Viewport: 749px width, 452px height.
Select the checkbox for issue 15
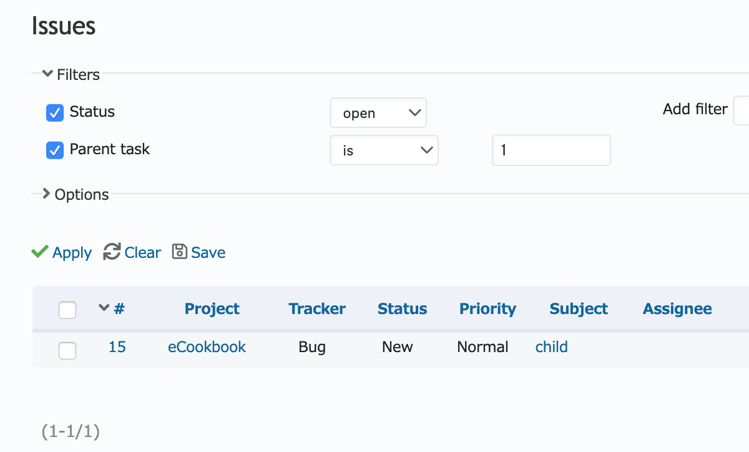[x=67, y=350]
